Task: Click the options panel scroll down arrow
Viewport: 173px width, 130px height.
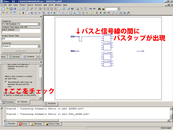Action: [x=40, y=98]
